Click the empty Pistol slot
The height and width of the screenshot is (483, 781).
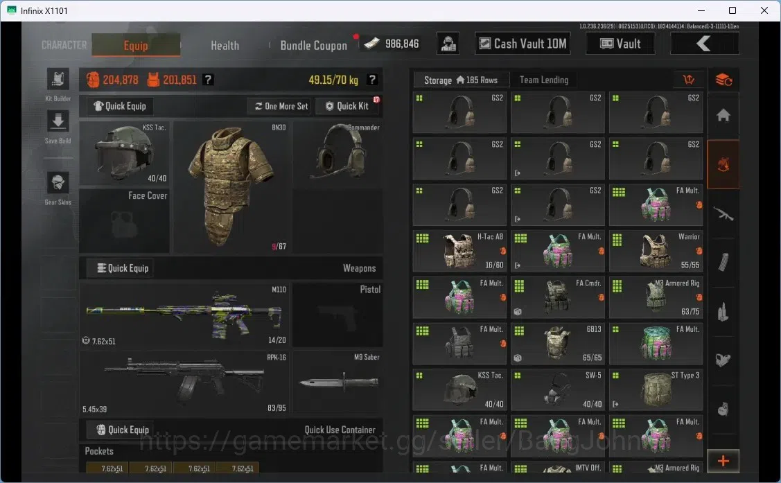tap(337, 315)
